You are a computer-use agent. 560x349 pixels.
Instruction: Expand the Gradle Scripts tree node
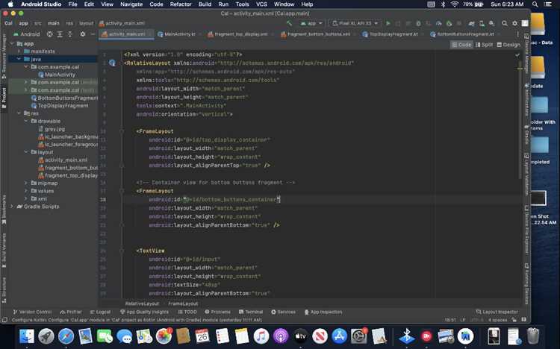[x=12, y=207]
